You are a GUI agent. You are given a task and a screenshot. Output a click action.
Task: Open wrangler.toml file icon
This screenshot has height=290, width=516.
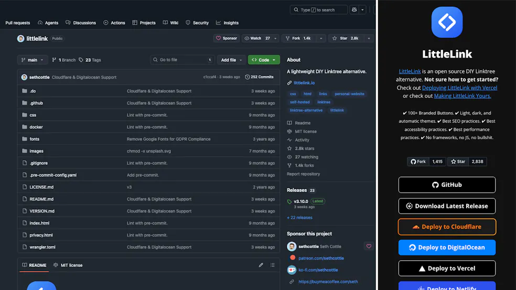[24, 247]
